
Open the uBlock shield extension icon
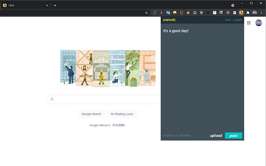201,13
